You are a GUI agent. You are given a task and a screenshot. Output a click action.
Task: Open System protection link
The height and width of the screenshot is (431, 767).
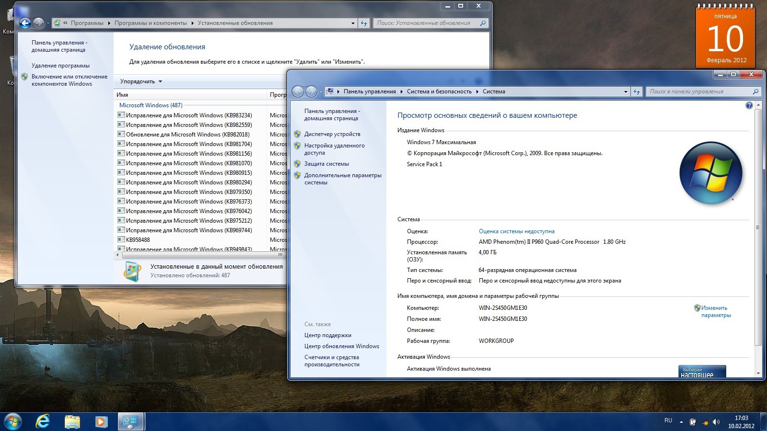coord(326,164)
